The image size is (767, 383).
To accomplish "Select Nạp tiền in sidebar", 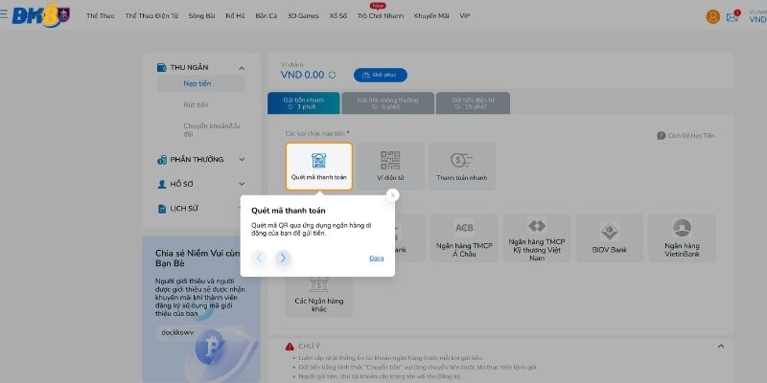I will [x=201, y=83].
